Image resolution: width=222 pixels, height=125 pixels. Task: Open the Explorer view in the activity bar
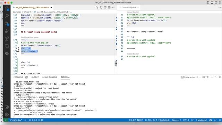pyautogui.click(x=7, y=9)
